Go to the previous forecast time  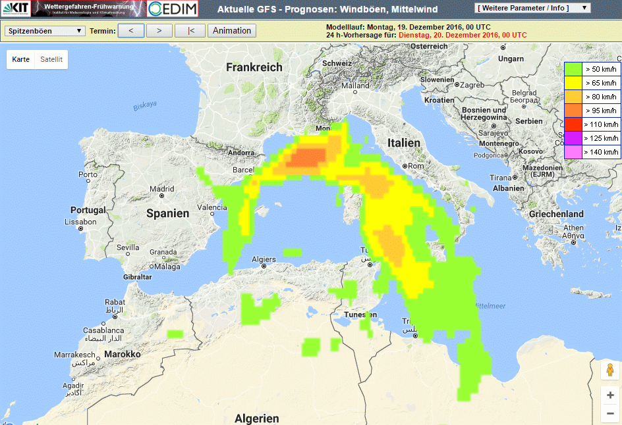point(131,30)
